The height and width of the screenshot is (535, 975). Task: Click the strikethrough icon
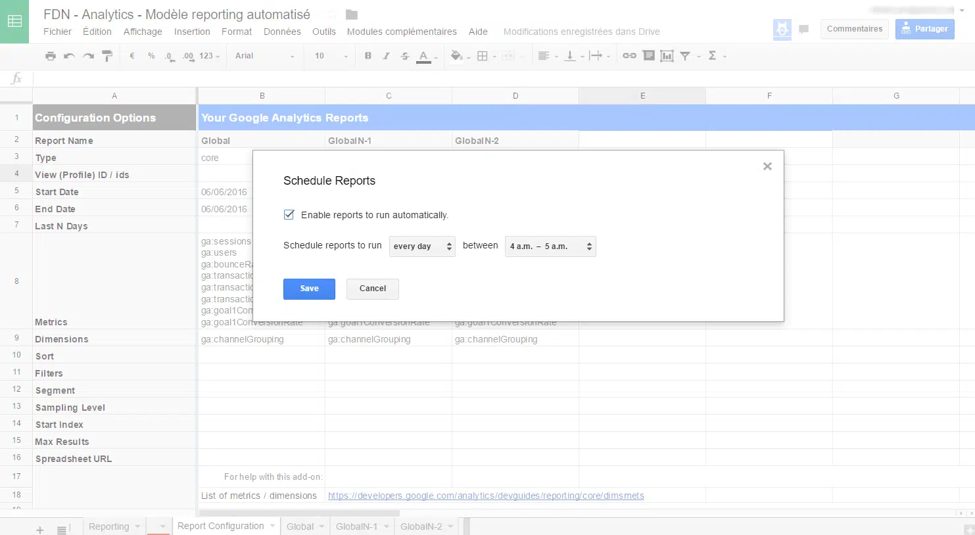point(405,56)
